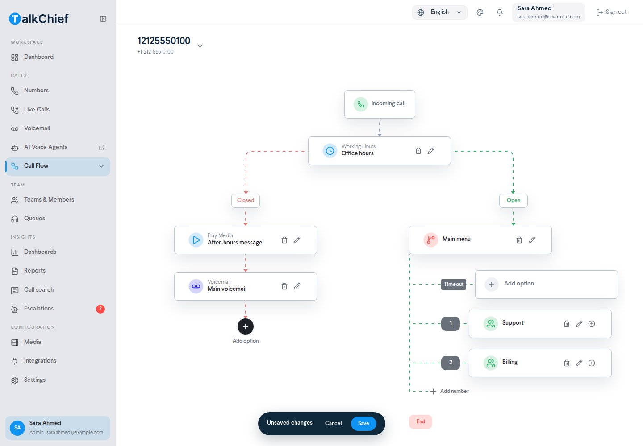This screenshot has height=446, width=643.
Task: Edit the Billing option
Action: [579, 363]
